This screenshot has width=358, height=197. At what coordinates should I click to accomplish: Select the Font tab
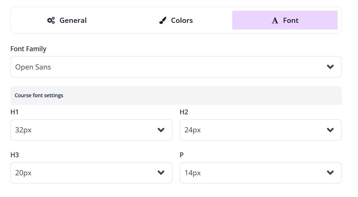(285, 20)
